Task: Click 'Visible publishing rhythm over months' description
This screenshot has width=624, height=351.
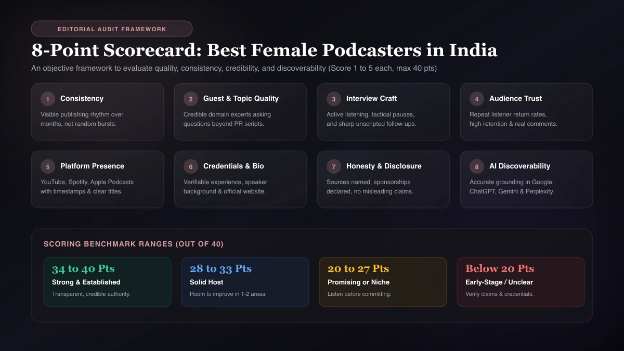Action: point(82,119)
